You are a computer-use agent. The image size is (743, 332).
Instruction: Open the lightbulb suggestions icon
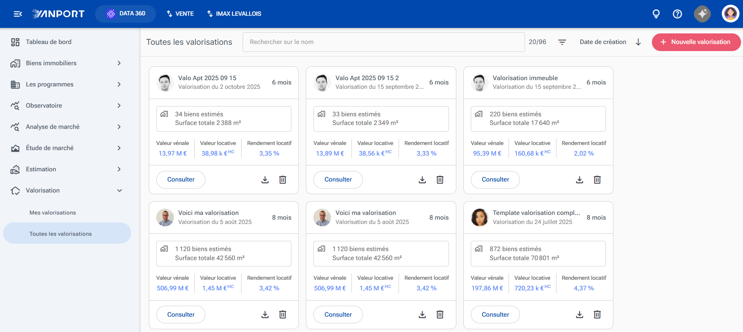pos(656,14)
